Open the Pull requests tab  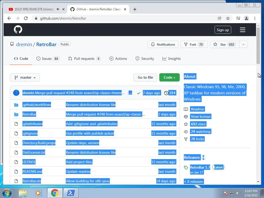(x=84, y=59)
